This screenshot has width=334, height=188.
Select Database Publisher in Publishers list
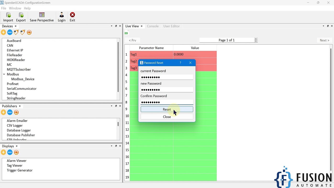tap(21, 135)
